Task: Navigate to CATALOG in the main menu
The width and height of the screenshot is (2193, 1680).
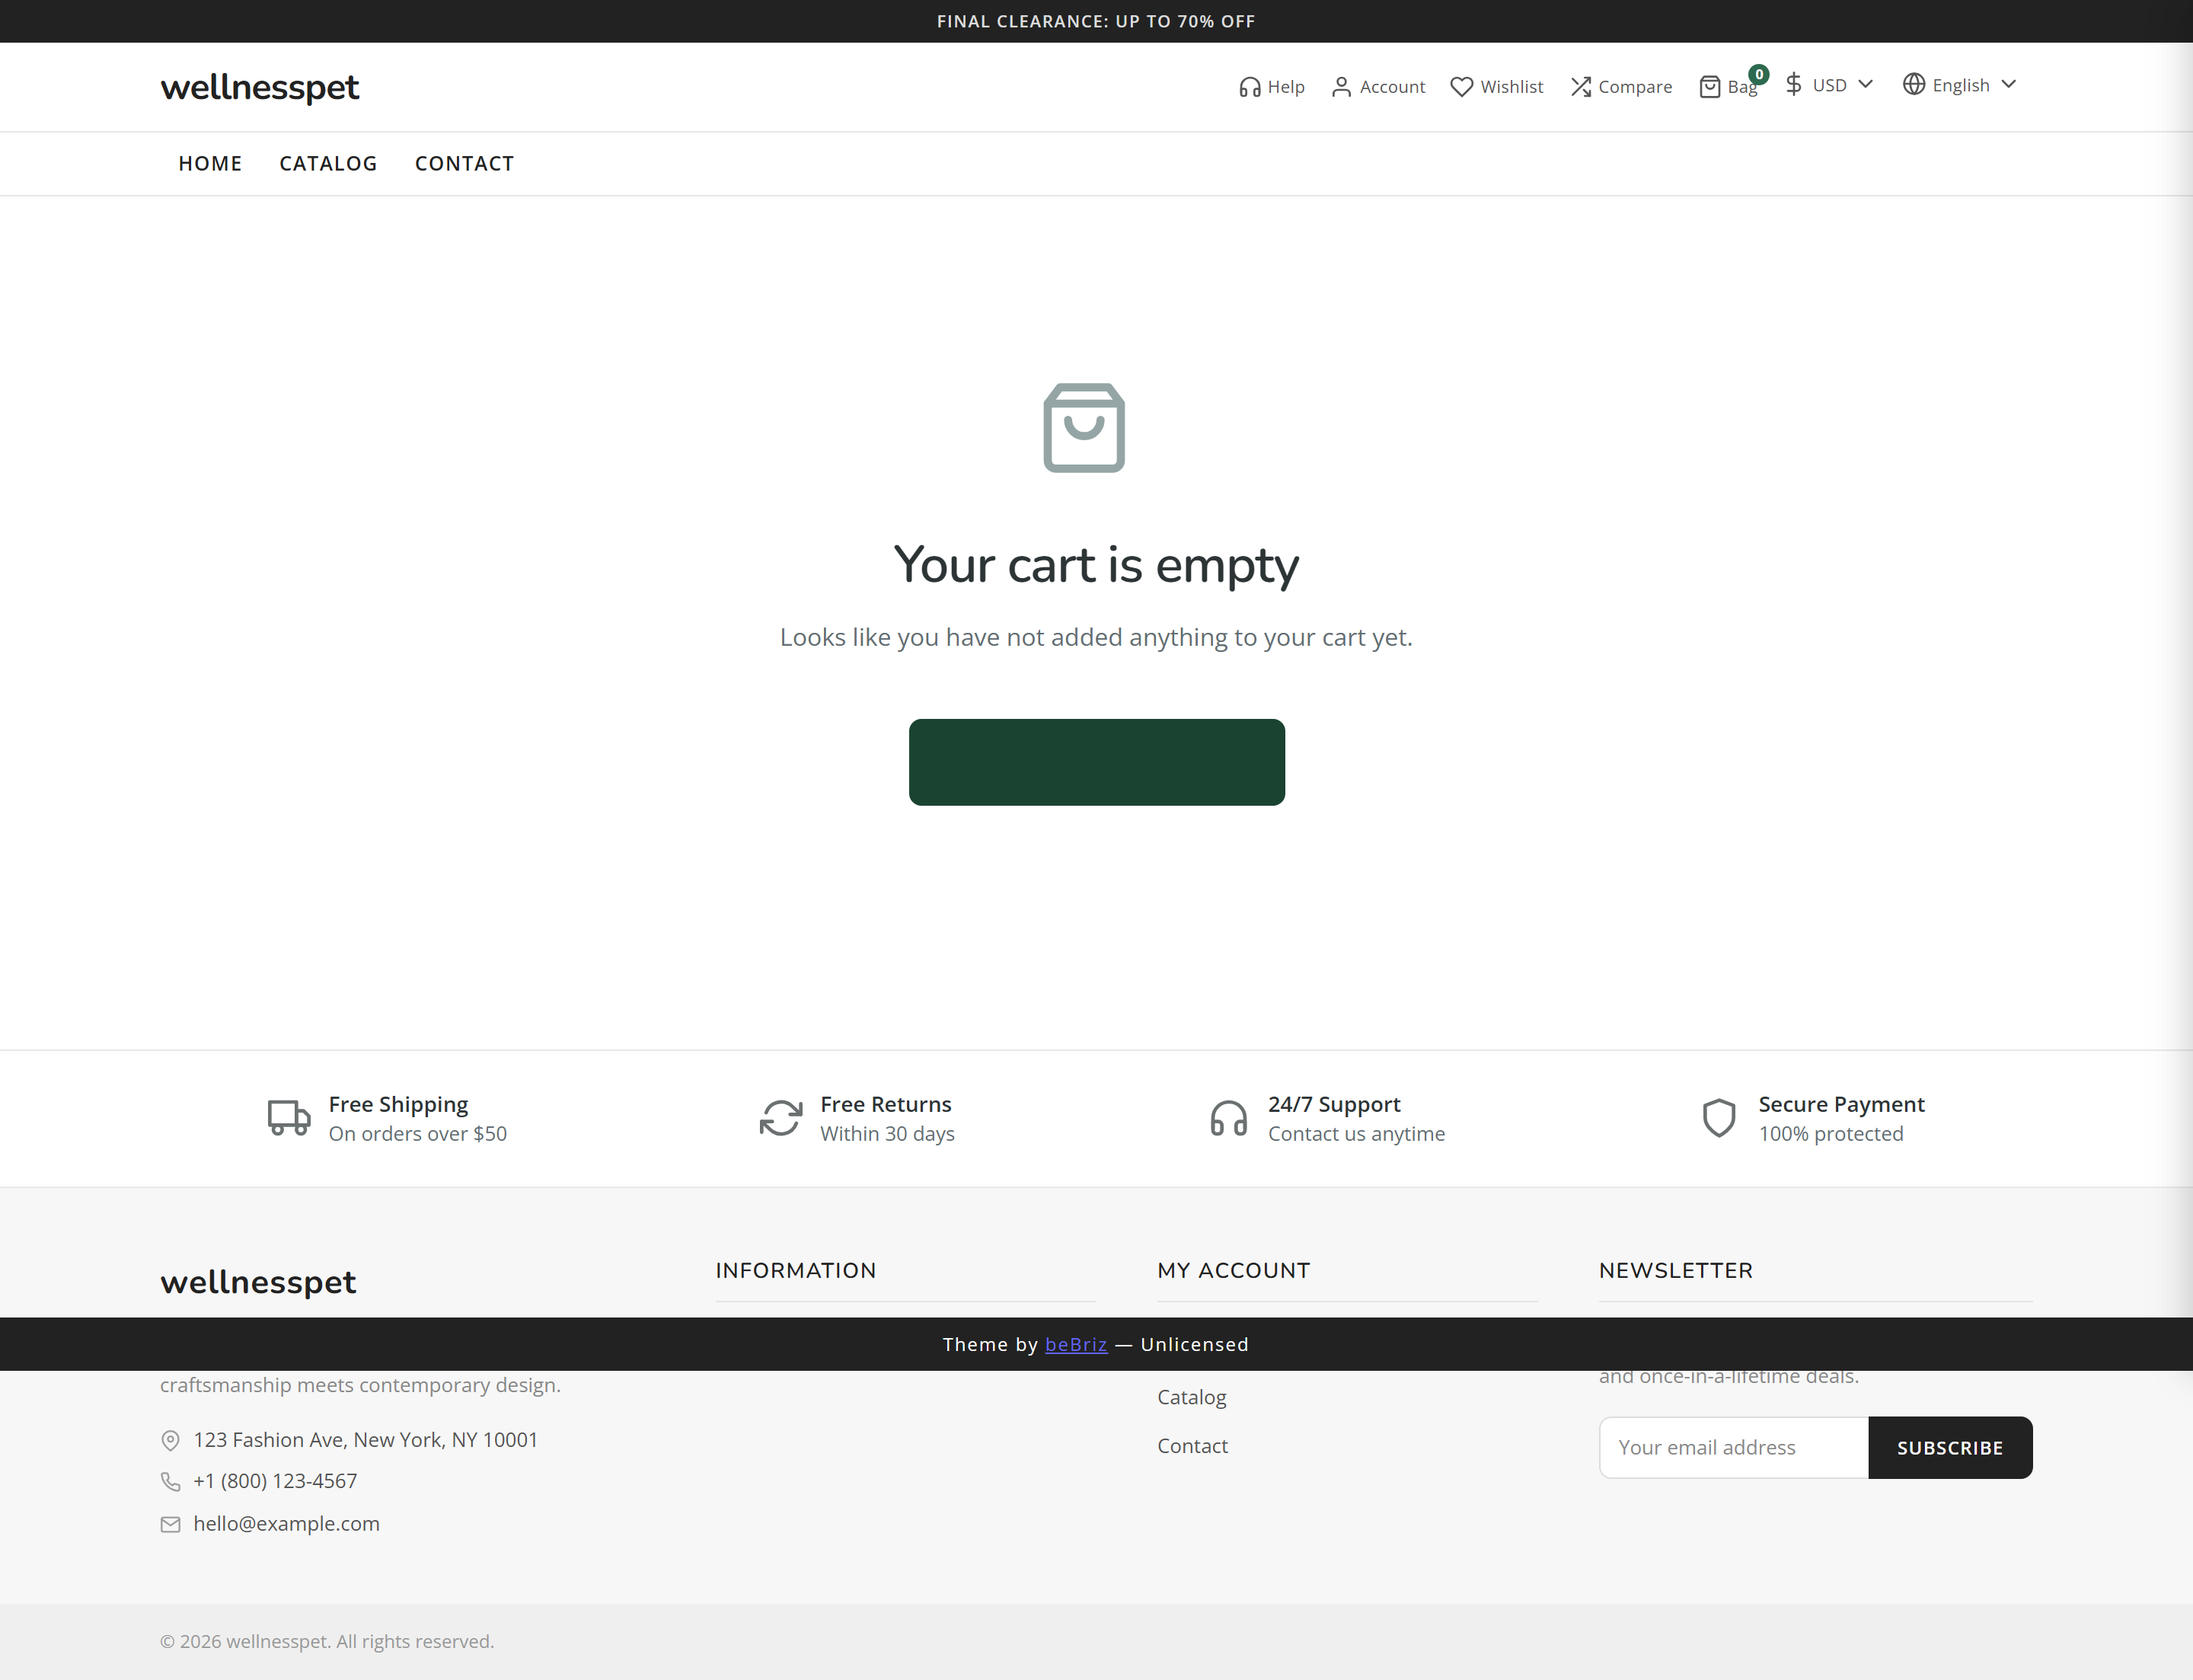Action: point(328,163)
